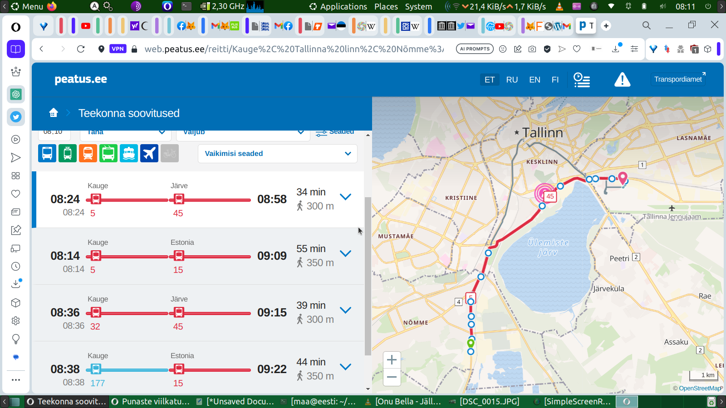Click the AI PROMPTS button

pyautogui.click(x=475, y=49)
